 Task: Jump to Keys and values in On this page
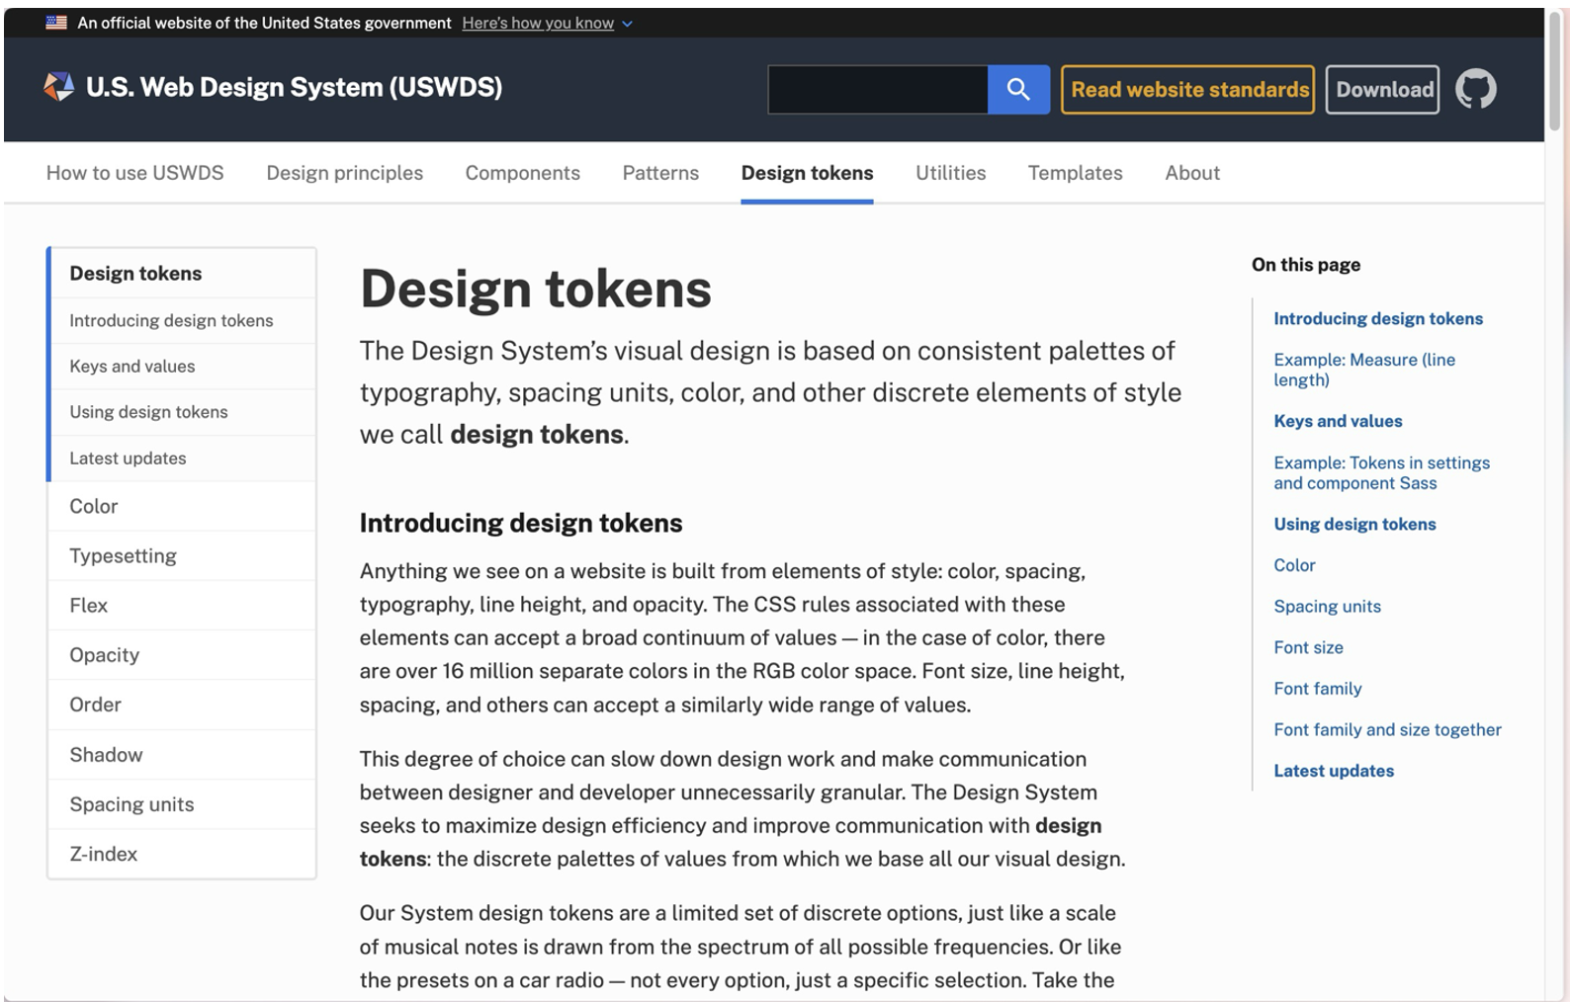coord(1338,421)
